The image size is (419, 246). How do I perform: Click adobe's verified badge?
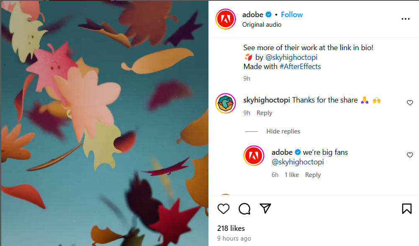click(x=268, y=14)
